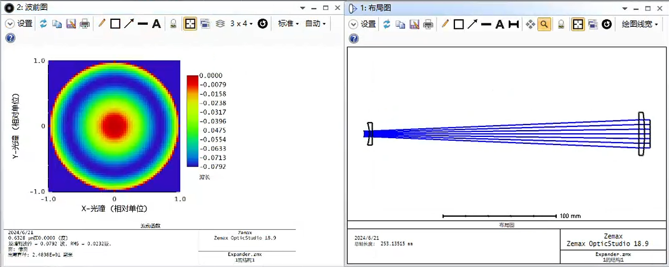Expand the 绘图线宽 line width dropdown
The height and width of the screenshot is (267, 669).
click(x=640, y=24)
